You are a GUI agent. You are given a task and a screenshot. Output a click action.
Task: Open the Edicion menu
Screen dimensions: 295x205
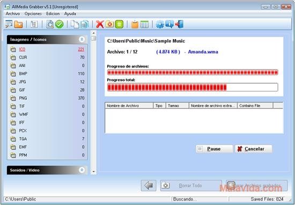[x=53, y=14]
